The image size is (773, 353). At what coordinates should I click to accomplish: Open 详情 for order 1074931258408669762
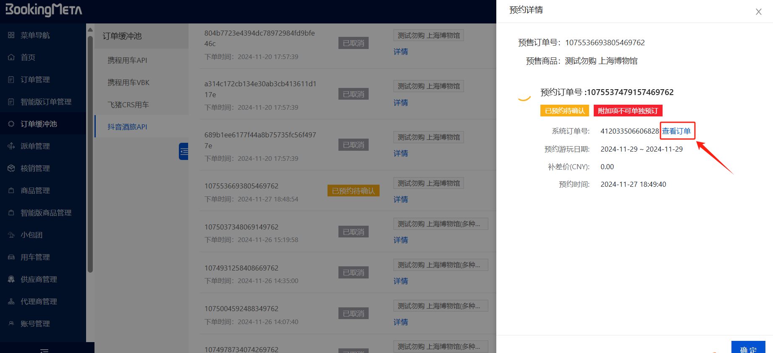tap(401, 281)
